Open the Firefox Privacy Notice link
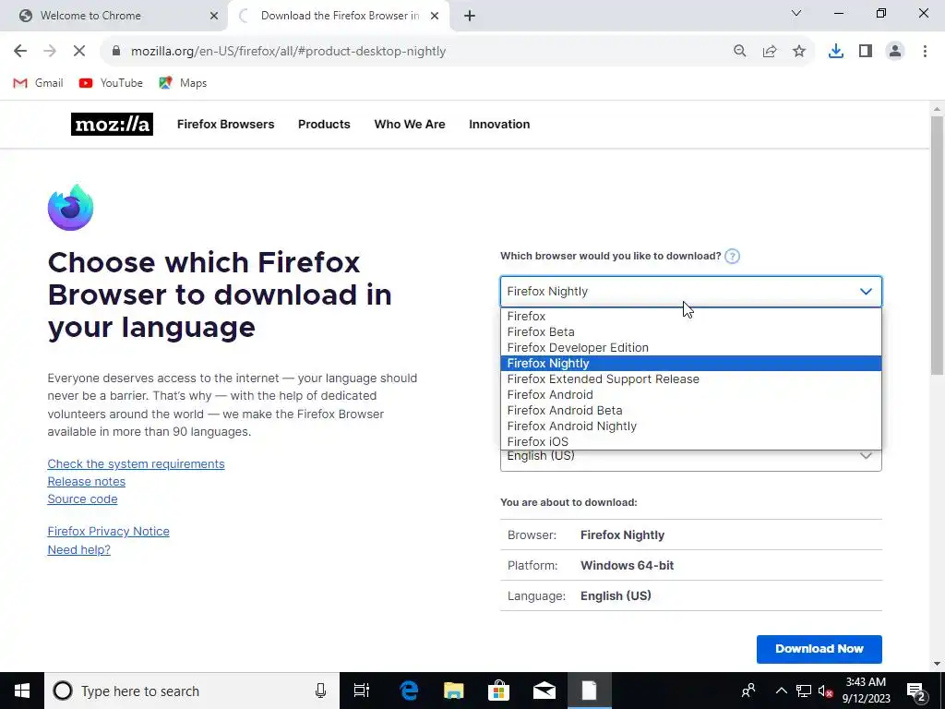Image resolution: width=945 pixels, height=709 pixels. click(109, 531)
